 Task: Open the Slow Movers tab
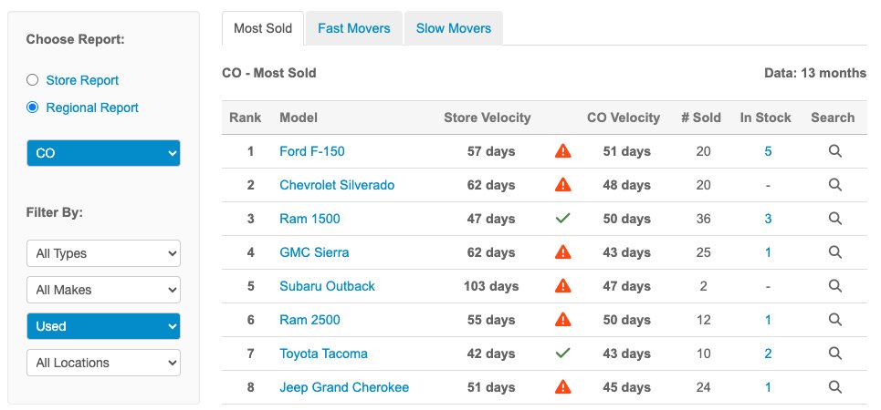click(x=454, y=28)
